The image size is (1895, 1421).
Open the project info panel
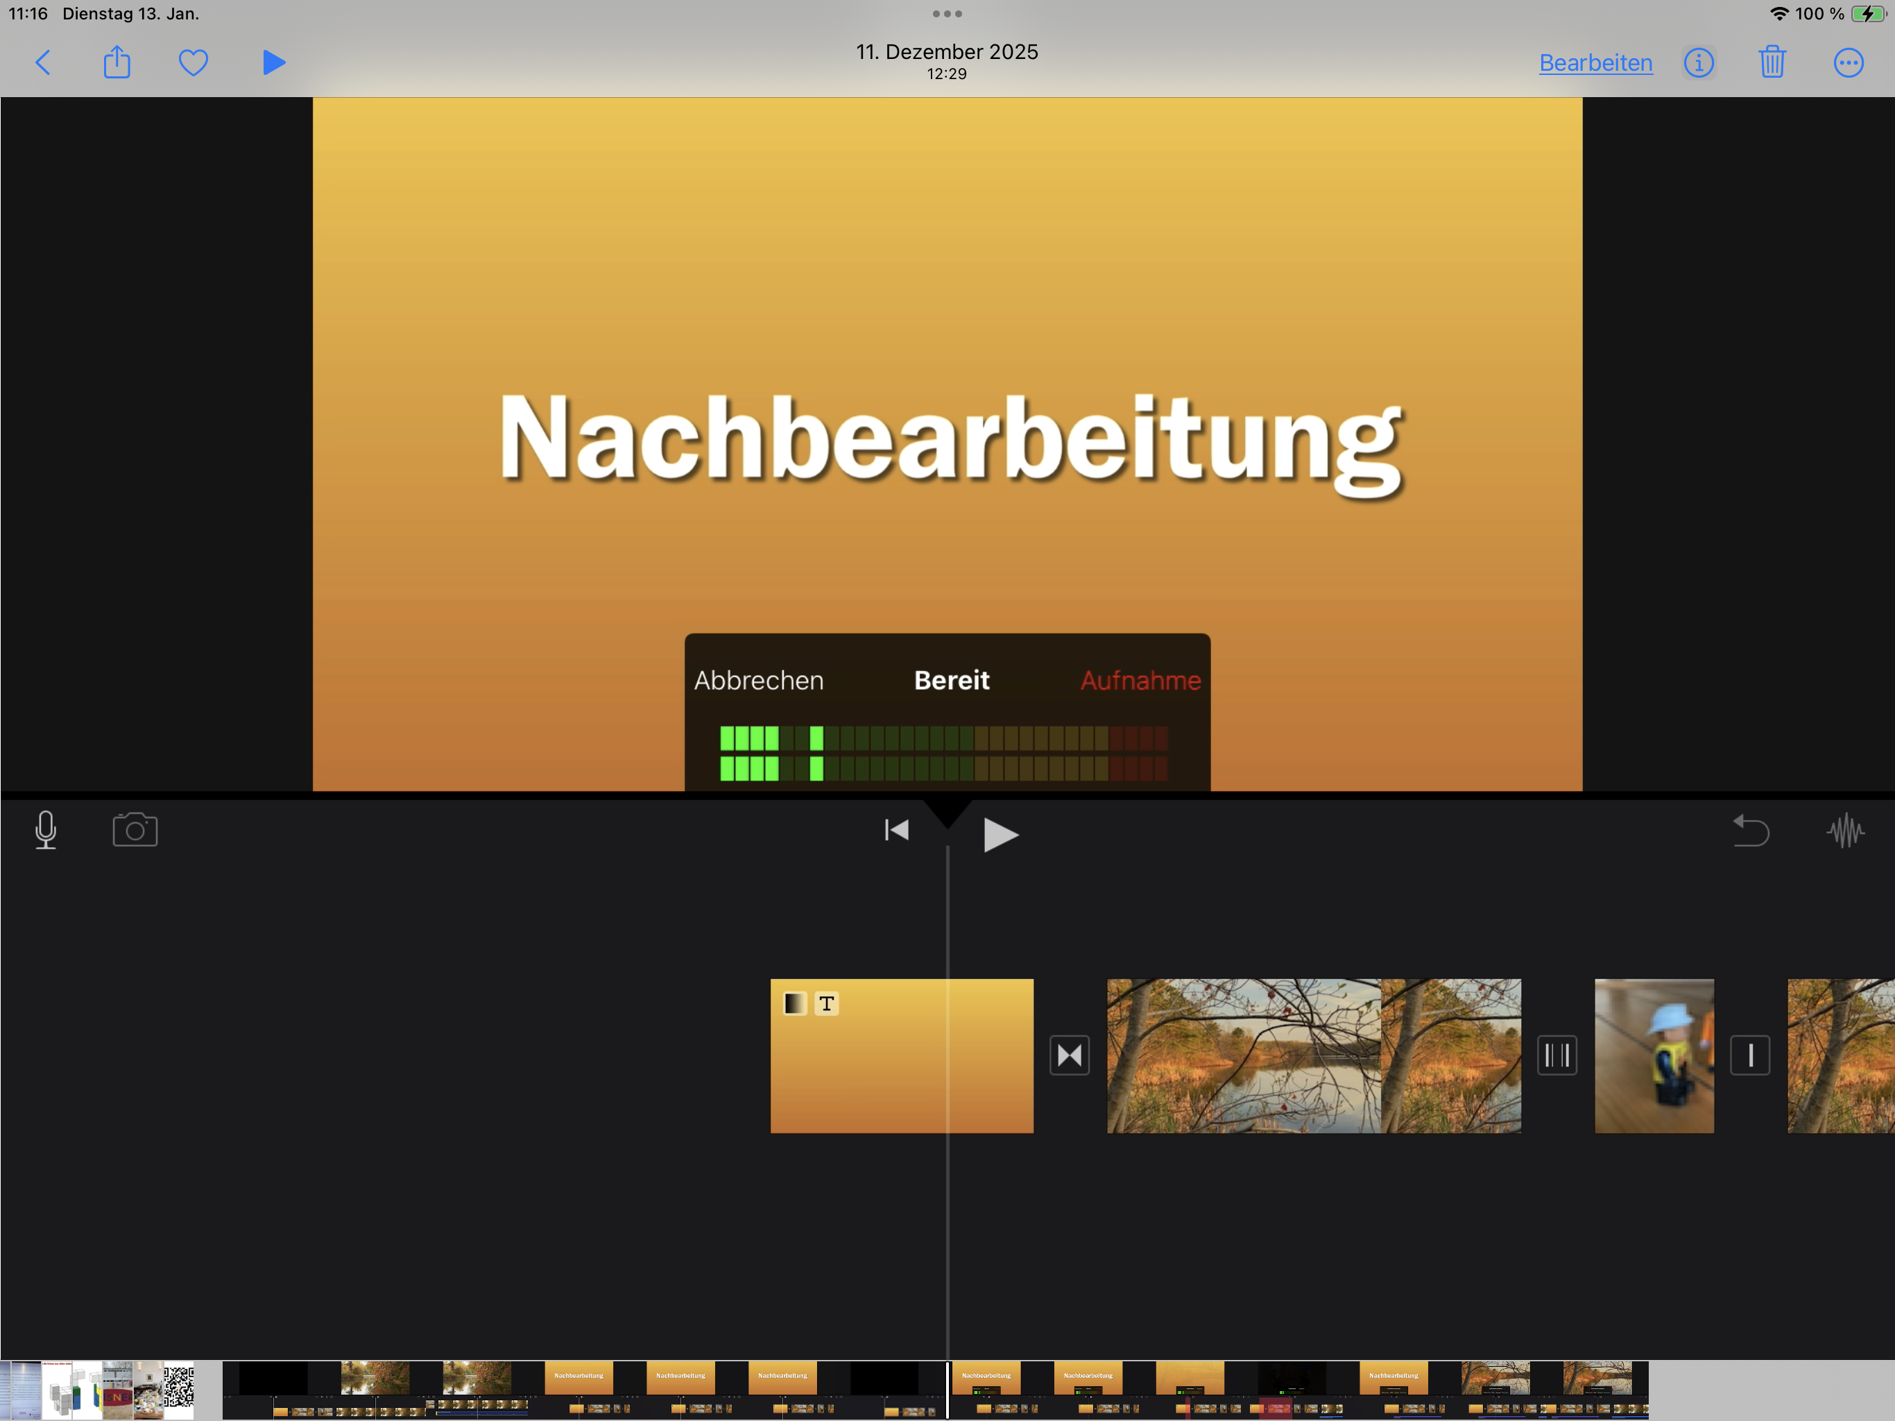point(1699,62)
